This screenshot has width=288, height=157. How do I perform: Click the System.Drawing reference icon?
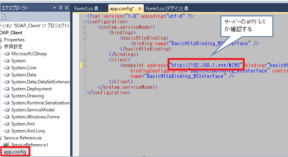[7, 96]
